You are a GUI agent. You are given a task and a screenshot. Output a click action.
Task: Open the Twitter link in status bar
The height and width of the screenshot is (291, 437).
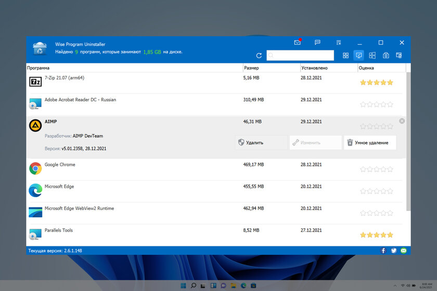pyautogui.click(x=393, y=250)
